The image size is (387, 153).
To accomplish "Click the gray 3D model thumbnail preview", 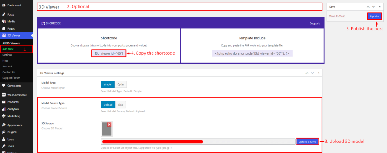I will [107, 129].
